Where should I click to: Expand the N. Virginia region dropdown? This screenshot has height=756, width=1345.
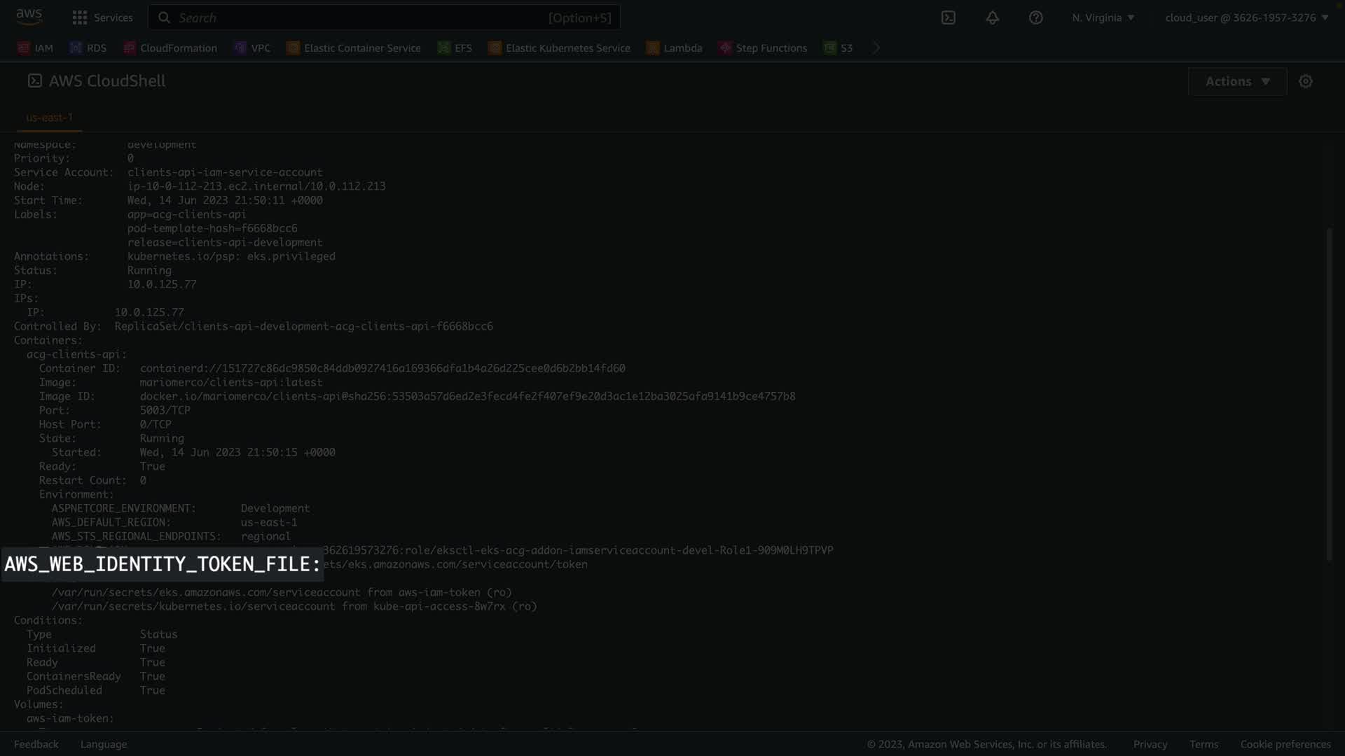point(1103,17)
